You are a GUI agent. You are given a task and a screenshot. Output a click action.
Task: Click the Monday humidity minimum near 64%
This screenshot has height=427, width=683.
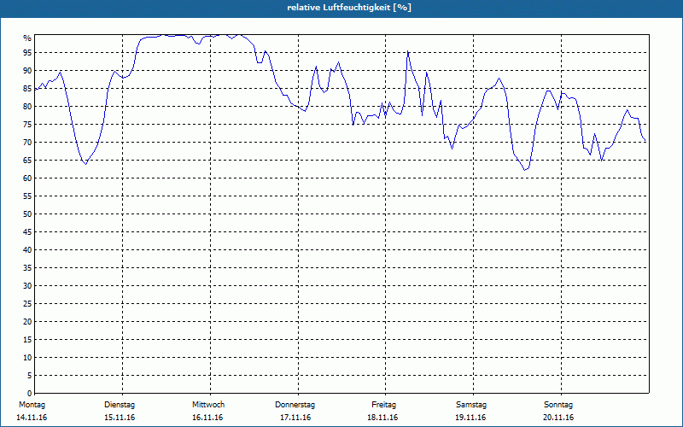pyautogui.click(x=86, y=164)
